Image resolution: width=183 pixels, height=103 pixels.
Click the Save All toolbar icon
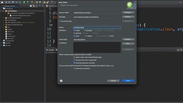coord(9,2)
